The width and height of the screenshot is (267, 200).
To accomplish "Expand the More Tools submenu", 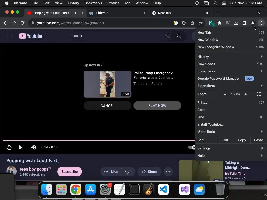I will [x=231, y=132].
